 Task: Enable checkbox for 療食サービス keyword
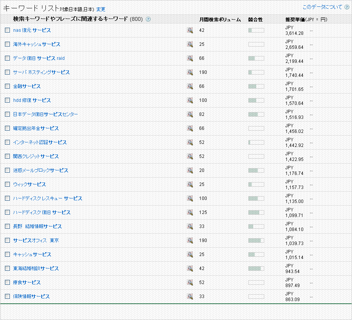click(x=7, y=283)
